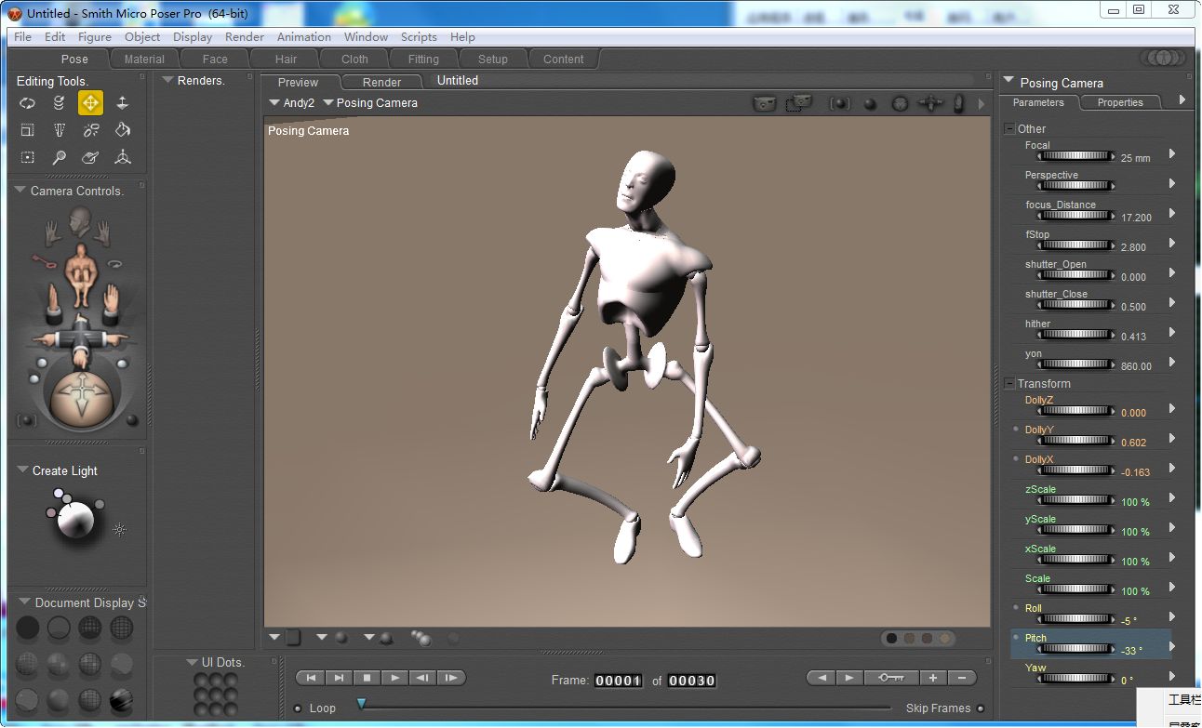Select the Magnifier tool
This screenshot has width=1202, height=728.
click(x=59, y=157)
